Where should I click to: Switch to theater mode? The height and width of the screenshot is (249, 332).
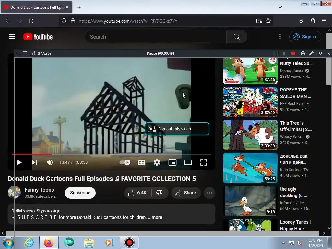[x=188, y=162]
